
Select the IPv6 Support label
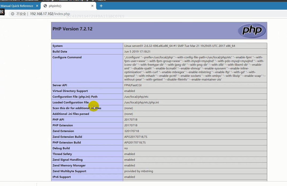pos(62,177)
